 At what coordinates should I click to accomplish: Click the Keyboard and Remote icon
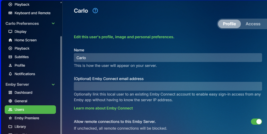click(10, 13)
